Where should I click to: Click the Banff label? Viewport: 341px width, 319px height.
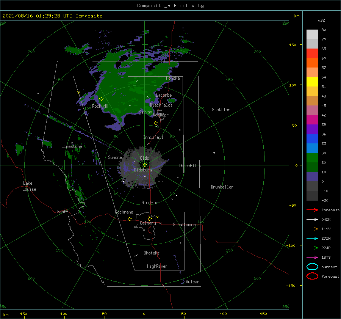tap(63, 211)
